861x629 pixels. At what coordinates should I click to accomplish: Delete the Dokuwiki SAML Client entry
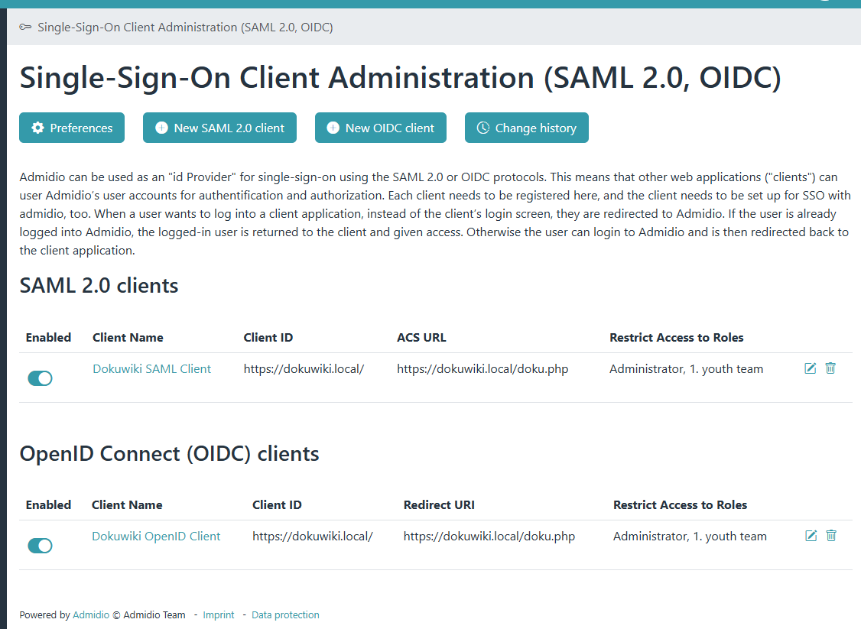[x=830, y=368]
